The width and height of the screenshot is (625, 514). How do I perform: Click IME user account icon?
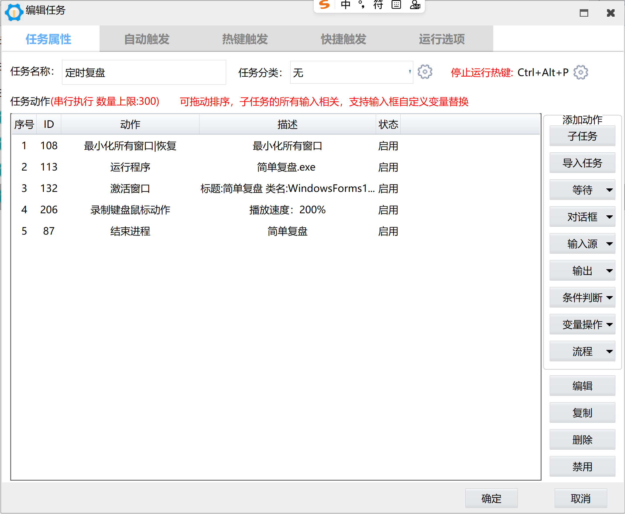tap(415, 5)
